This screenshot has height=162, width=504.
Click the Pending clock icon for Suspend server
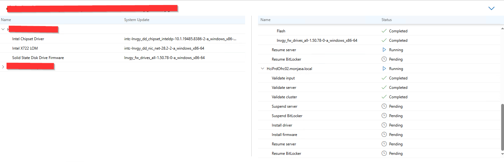(x=384, y=106)
